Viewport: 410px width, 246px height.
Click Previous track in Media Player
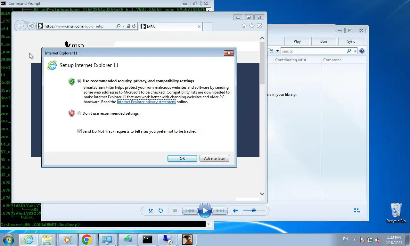190,210
